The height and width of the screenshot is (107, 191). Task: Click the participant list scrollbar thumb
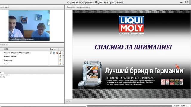click(63, 55)
